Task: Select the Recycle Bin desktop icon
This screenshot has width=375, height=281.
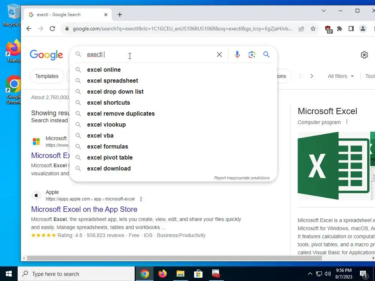Action: (x=12, y=15)
